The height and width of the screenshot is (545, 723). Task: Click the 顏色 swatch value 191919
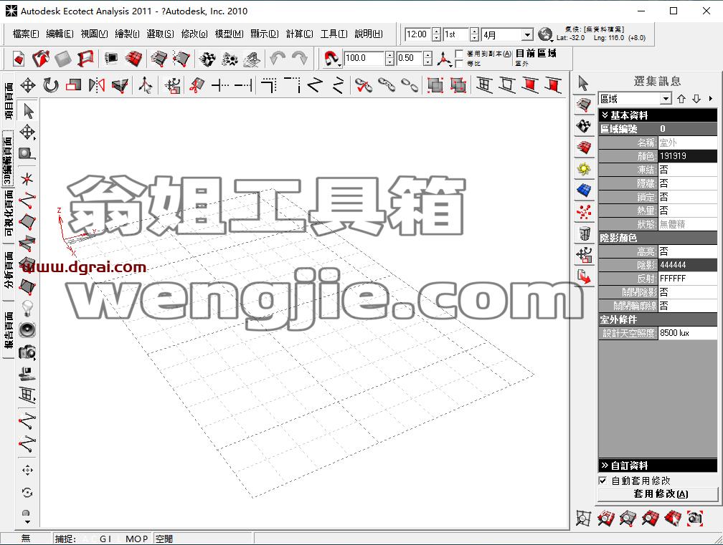[687, 156]
